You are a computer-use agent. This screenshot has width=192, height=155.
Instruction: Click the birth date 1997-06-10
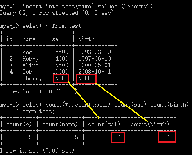(95, 59)
